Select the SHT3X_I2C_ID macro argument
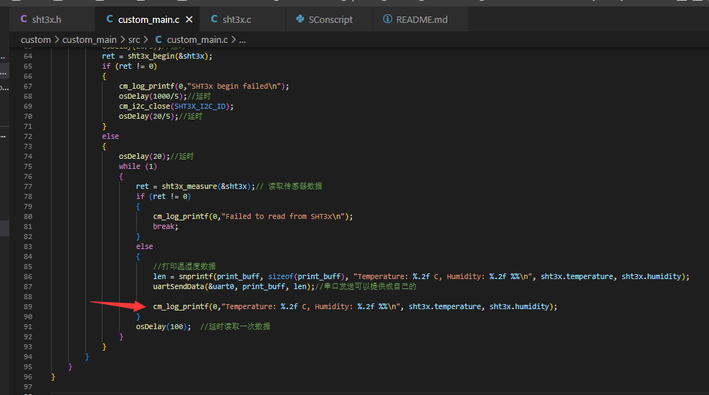 pos(200,106)
